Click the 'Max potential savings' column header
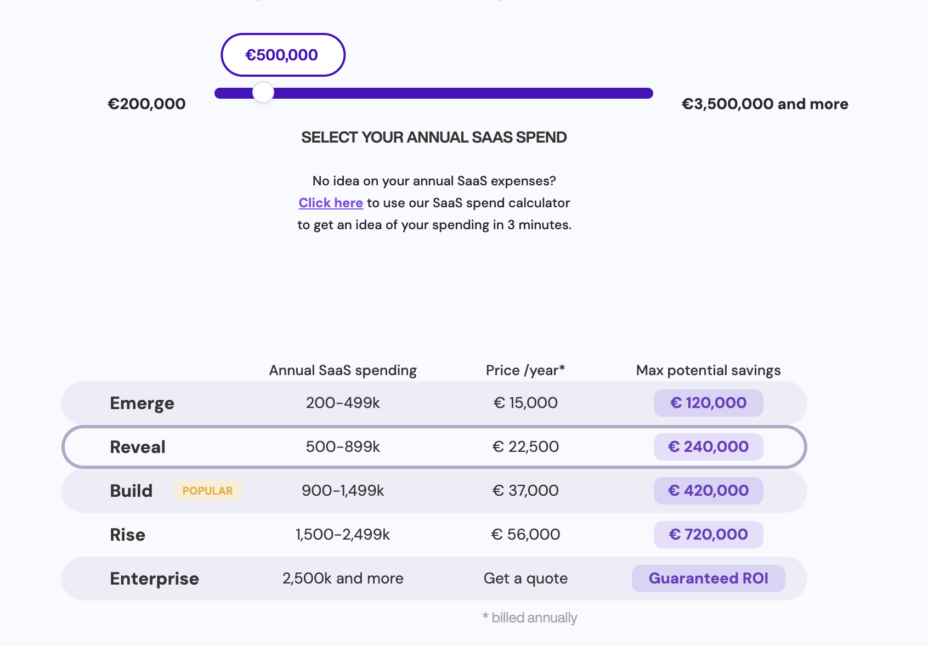Screen dimensions: 928x646 click(708, 371)
